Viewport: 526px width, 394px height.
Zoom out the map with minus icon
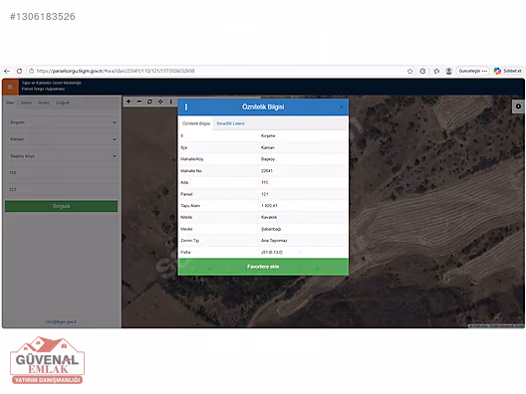point(139,101)
